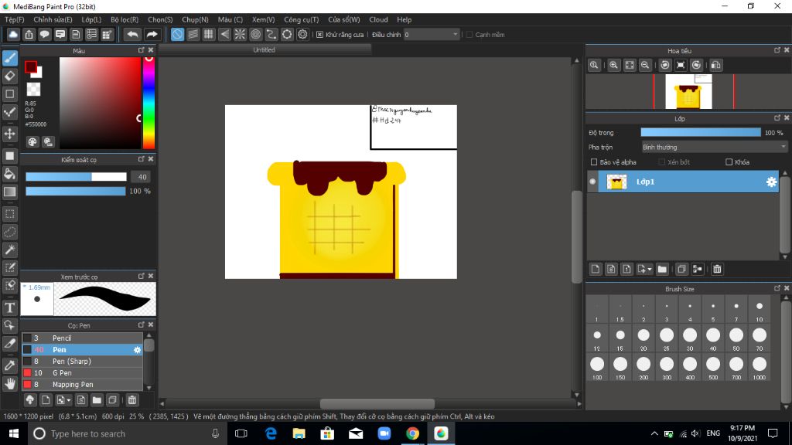Select the Hand pan tool

(x=9, y=383)
